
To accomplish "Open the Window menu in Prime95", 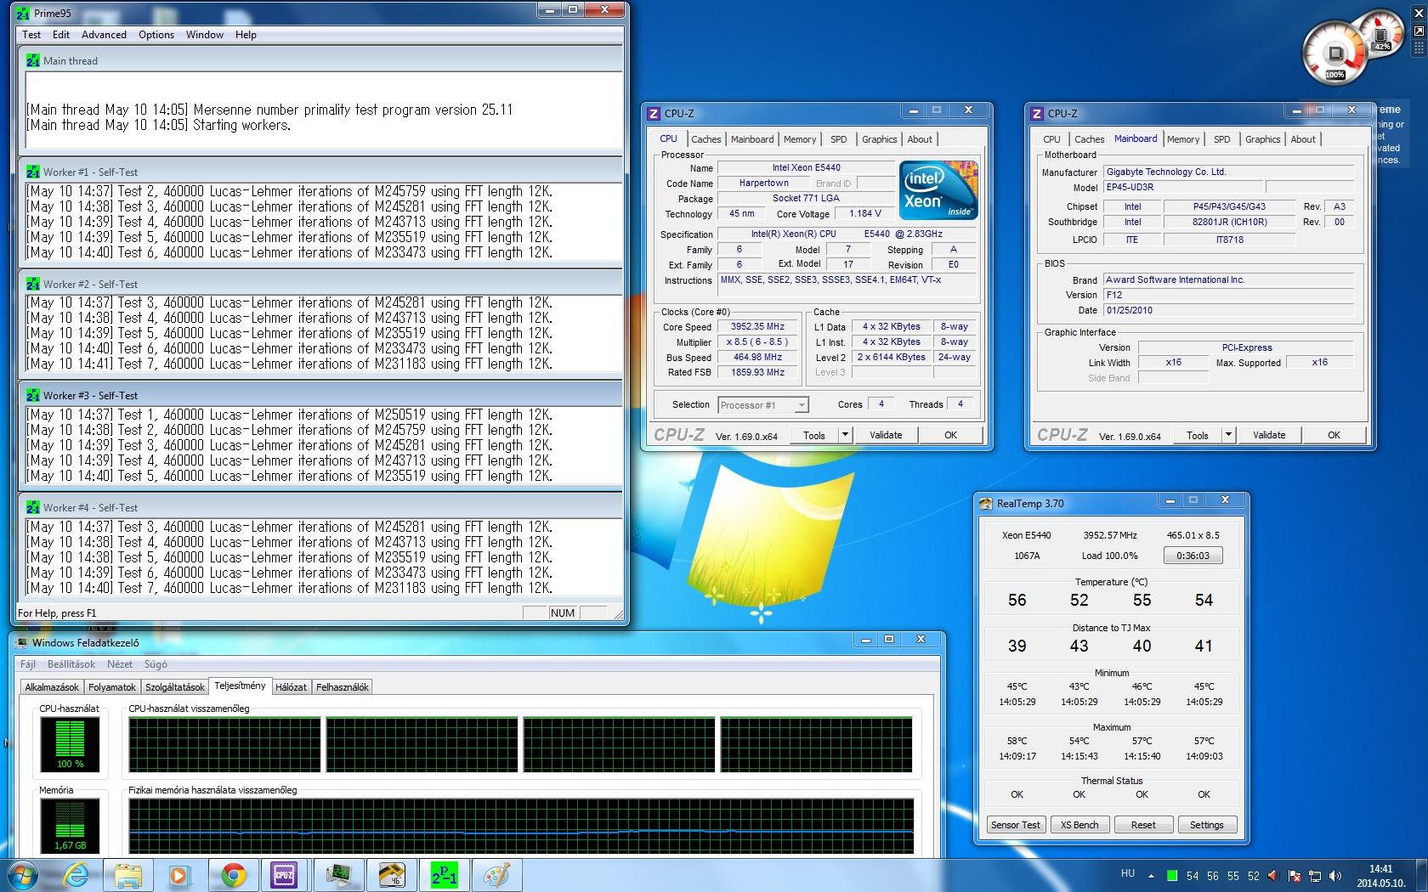I will click(x=205, y=35).
